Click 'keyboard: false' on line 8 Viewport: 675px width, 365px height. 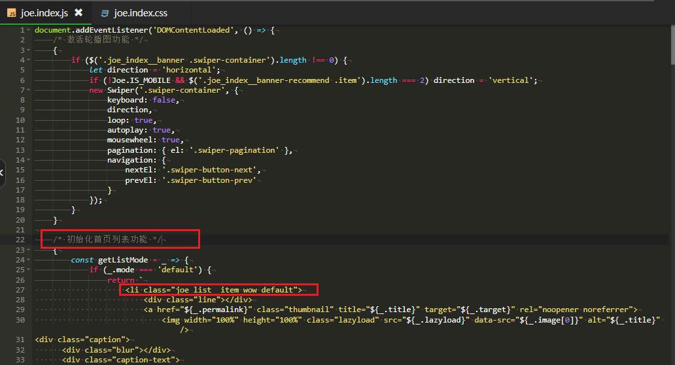(x=141, y=100)
